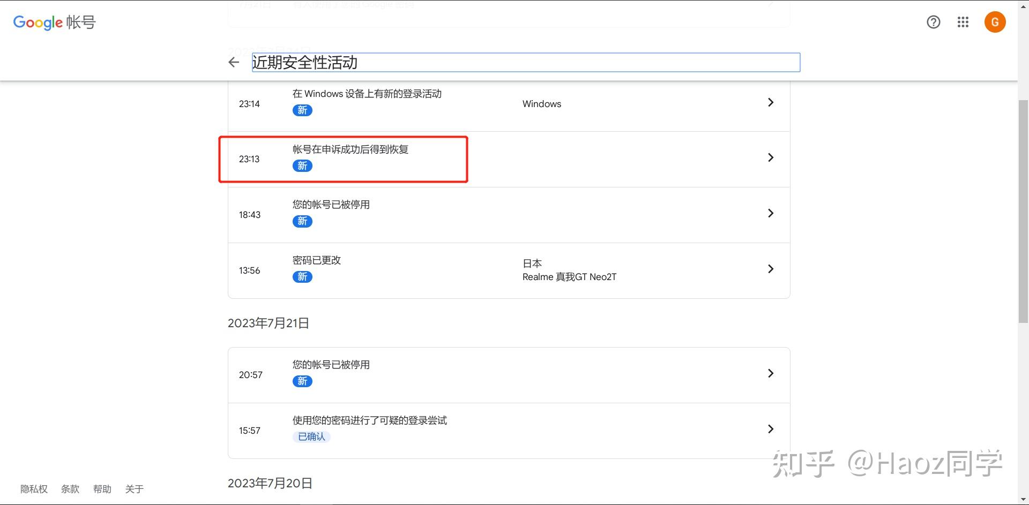
Task: Open 使用您的密码进行了可疑的登录尝试 entry
Action: (x=370, y=420)
